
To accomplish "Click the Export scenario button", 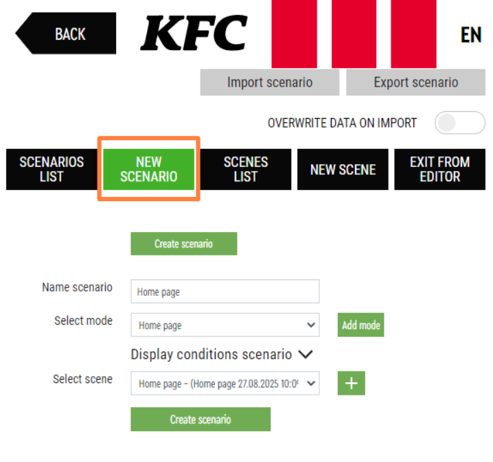I will point(415,82).
